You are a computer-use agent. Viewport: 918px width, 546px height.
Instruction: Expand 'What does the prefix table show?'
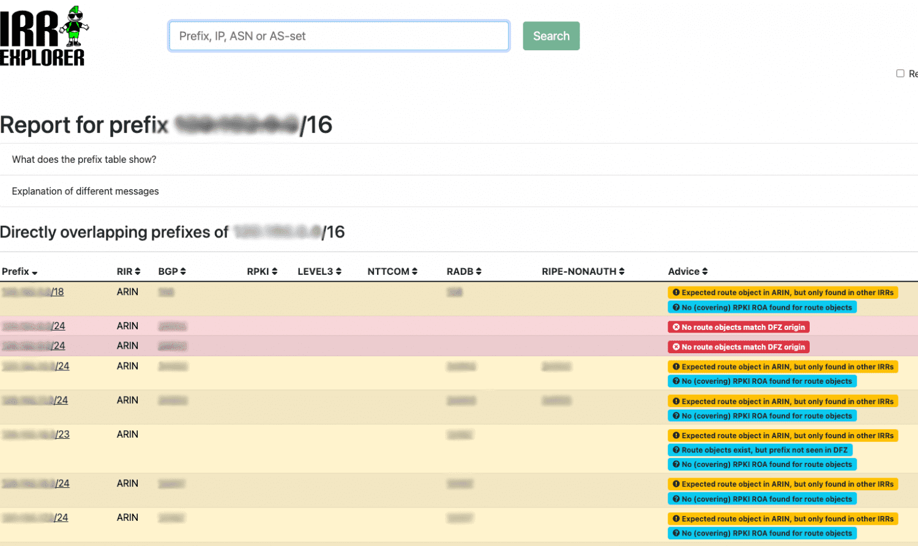[x=84, y=159]
